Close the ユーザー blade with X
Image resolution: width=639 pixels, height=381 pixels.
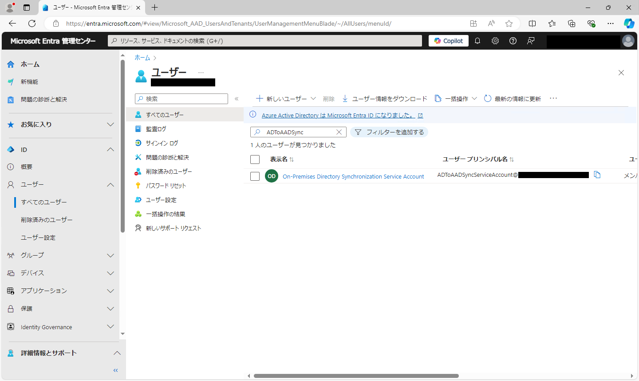[621, 73]
